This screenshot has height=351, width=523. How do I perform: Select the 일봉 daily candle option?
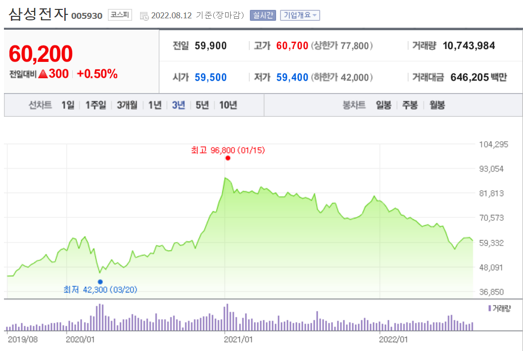coord(384,105)
